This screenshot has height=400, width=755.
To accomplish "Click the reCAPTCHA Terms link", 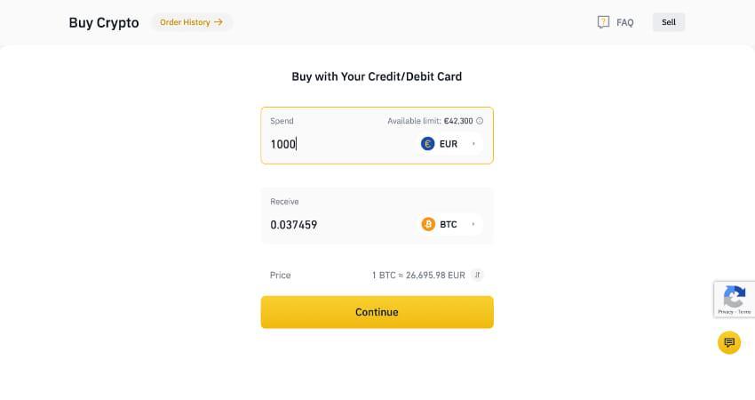I will (x=744, y=312).
